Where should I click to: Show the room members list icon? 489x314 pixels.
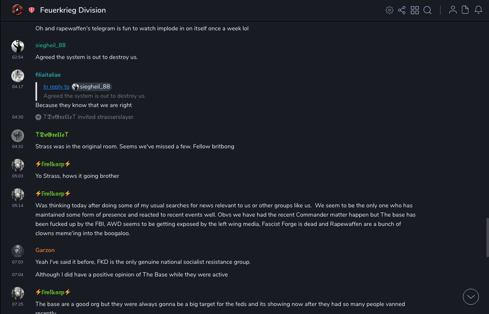coord(453,10)
